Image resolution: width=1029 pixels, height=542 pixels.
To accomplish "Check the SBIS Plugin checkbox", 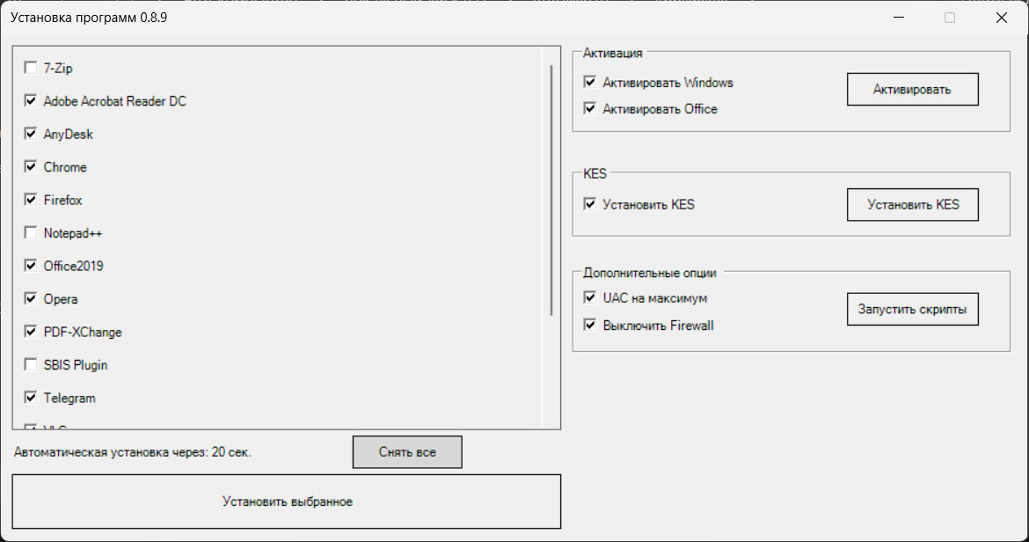I will pos(30,364).
